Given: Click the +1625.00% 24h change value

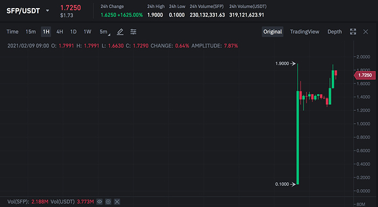Looking at the screenshot, I should tap(130, 15).
